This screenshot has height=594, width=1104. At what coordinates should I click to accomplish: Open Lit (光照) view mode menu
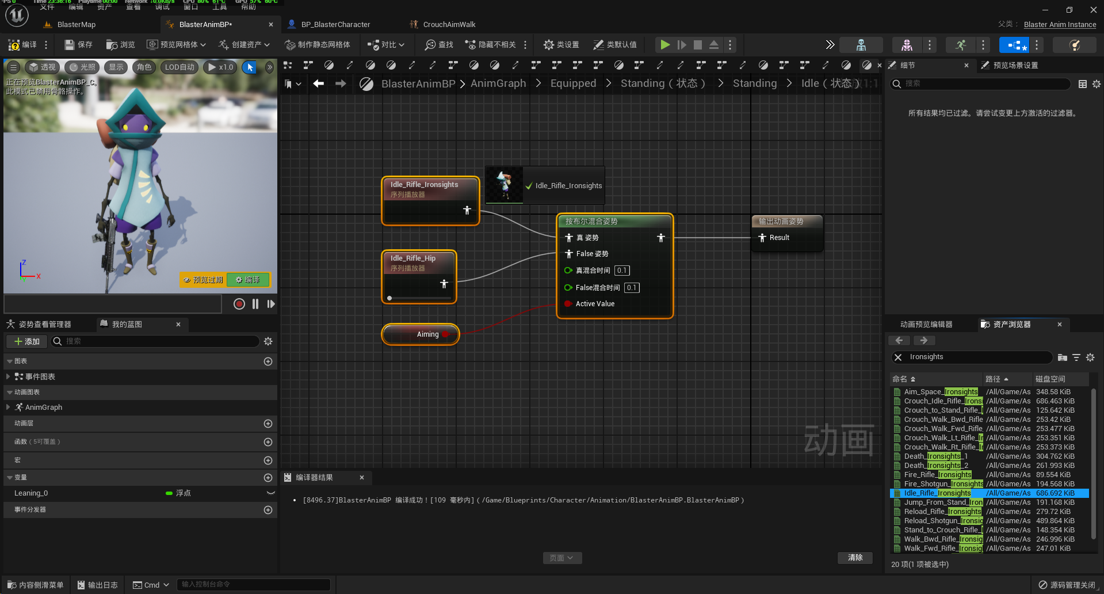82,67
